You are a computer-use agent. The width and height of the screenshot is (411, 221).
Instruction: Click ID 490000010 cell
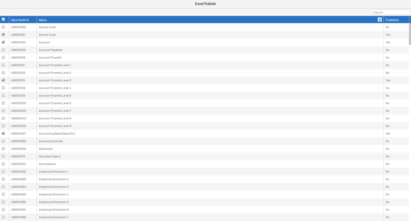click(18, 50)
